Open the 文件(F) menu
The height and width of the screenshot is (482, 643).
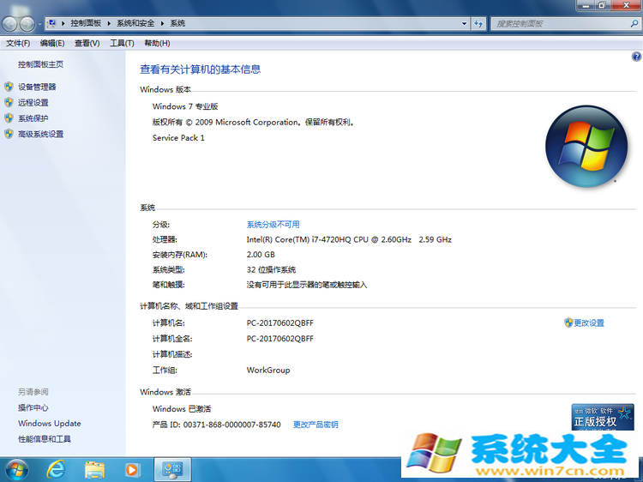tap(17, 43)
